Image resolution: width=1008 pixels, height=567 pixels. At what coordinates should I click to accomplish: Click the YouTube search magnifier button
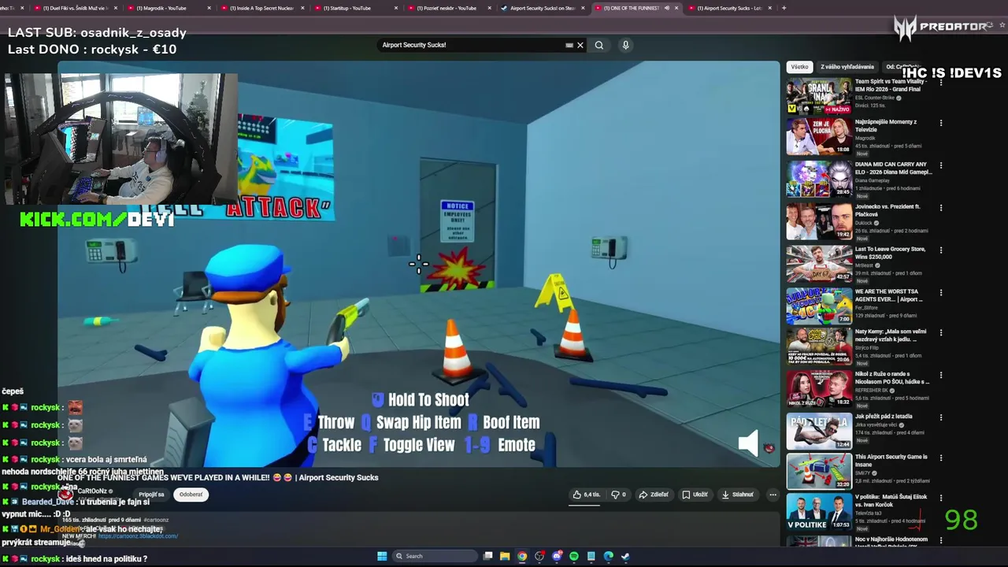tap(599, 45)
